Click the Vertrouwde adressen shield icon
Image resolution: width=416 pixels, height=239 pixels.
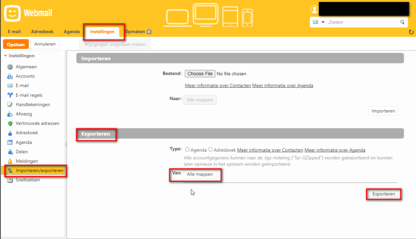tap(10, 124)
